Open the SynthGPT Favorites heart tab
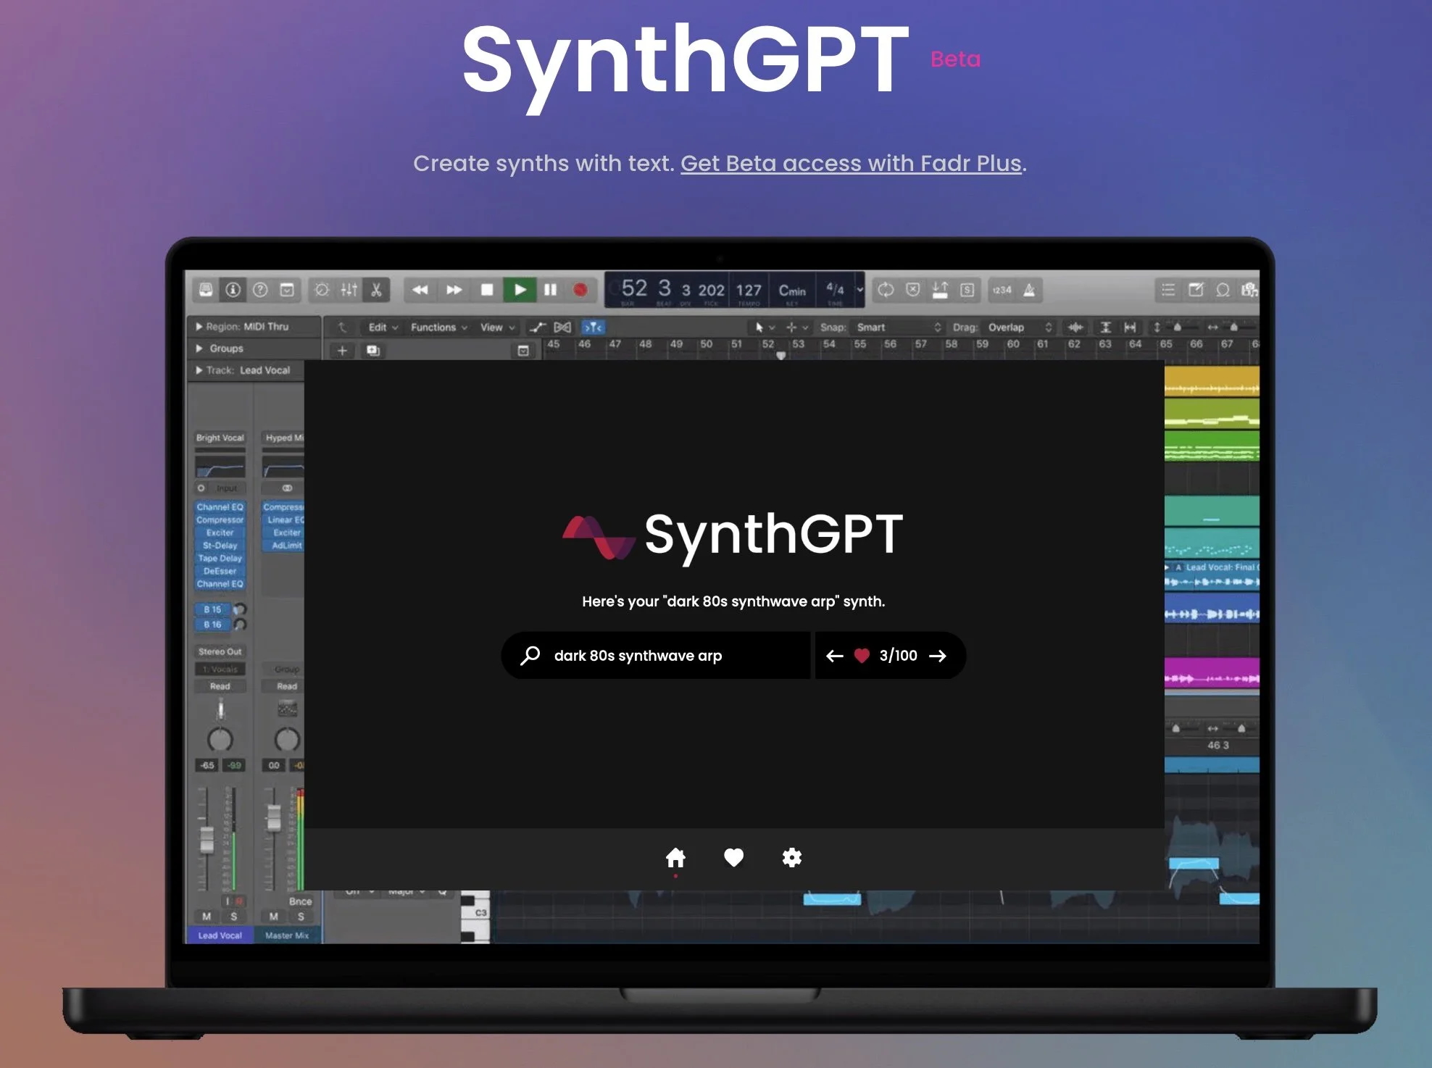Image resolution: width=1432 pixels, height=1068 pixels. tap(733, 858)
